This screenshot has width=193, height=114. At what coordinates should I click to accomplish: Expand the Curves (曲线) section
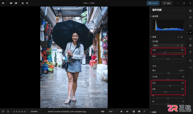pyautogui.click(x=151, y=112)
